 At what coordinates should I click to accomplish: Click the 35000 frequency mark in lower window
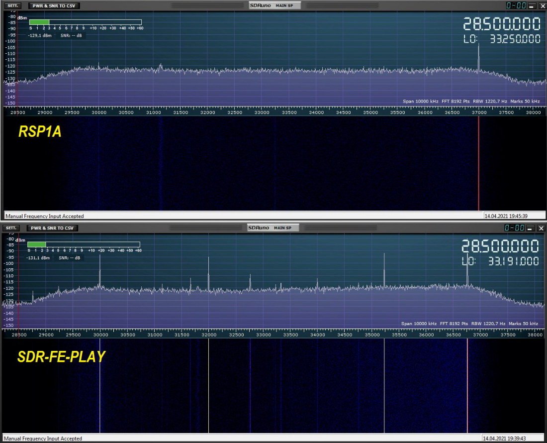(x=372, y=335)
